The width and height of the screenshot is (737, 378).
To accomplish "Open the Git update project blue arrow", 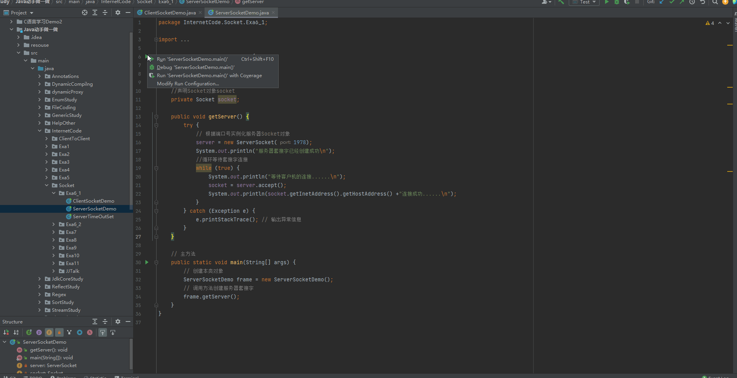I will click(x=662, y=2).
